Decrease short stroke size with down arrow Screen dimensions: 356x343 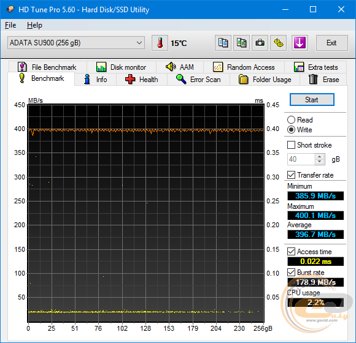pyautogui.click(x=319, y=162)
